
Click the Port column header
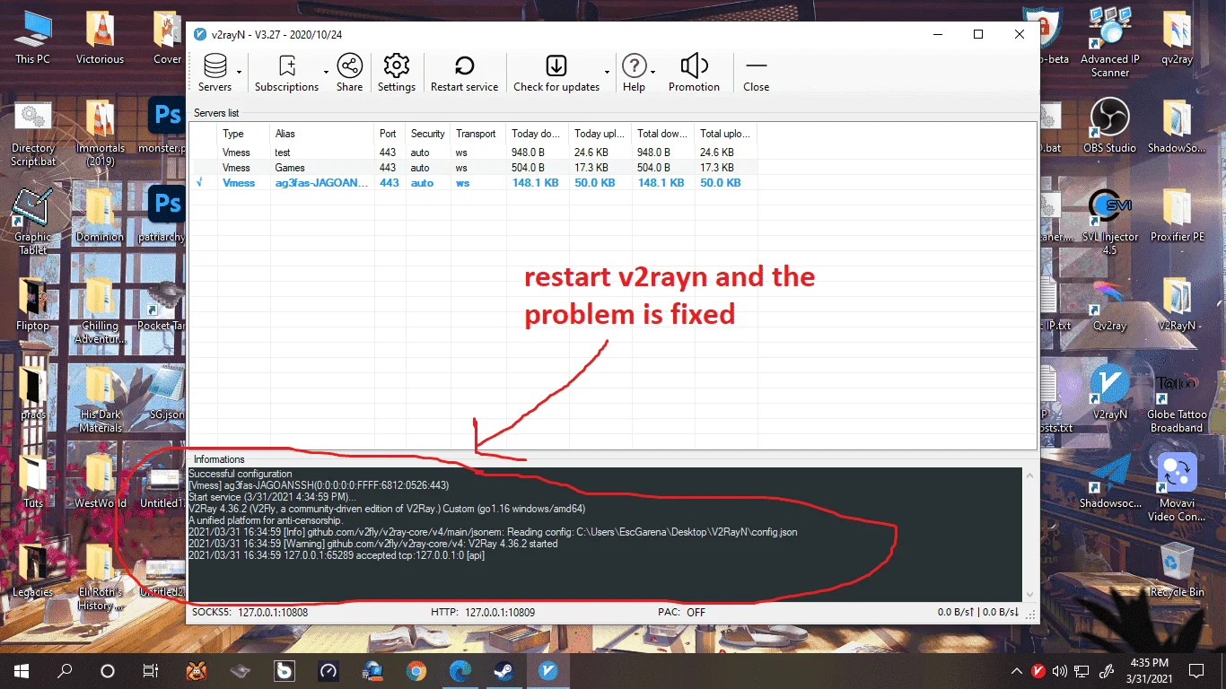click(x=390, y=134)
